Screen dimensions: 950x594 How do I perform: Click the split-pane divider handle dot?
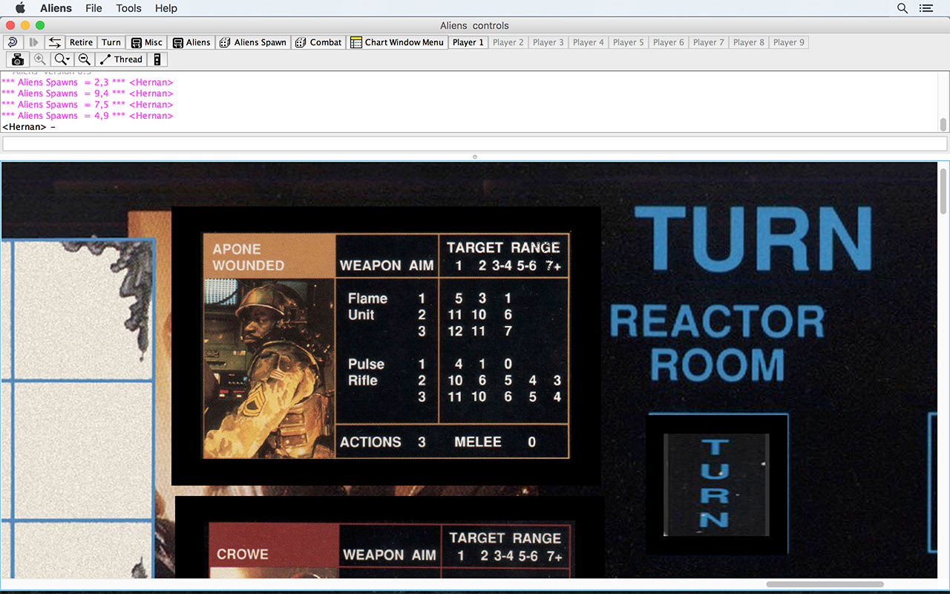click(475, 157)
